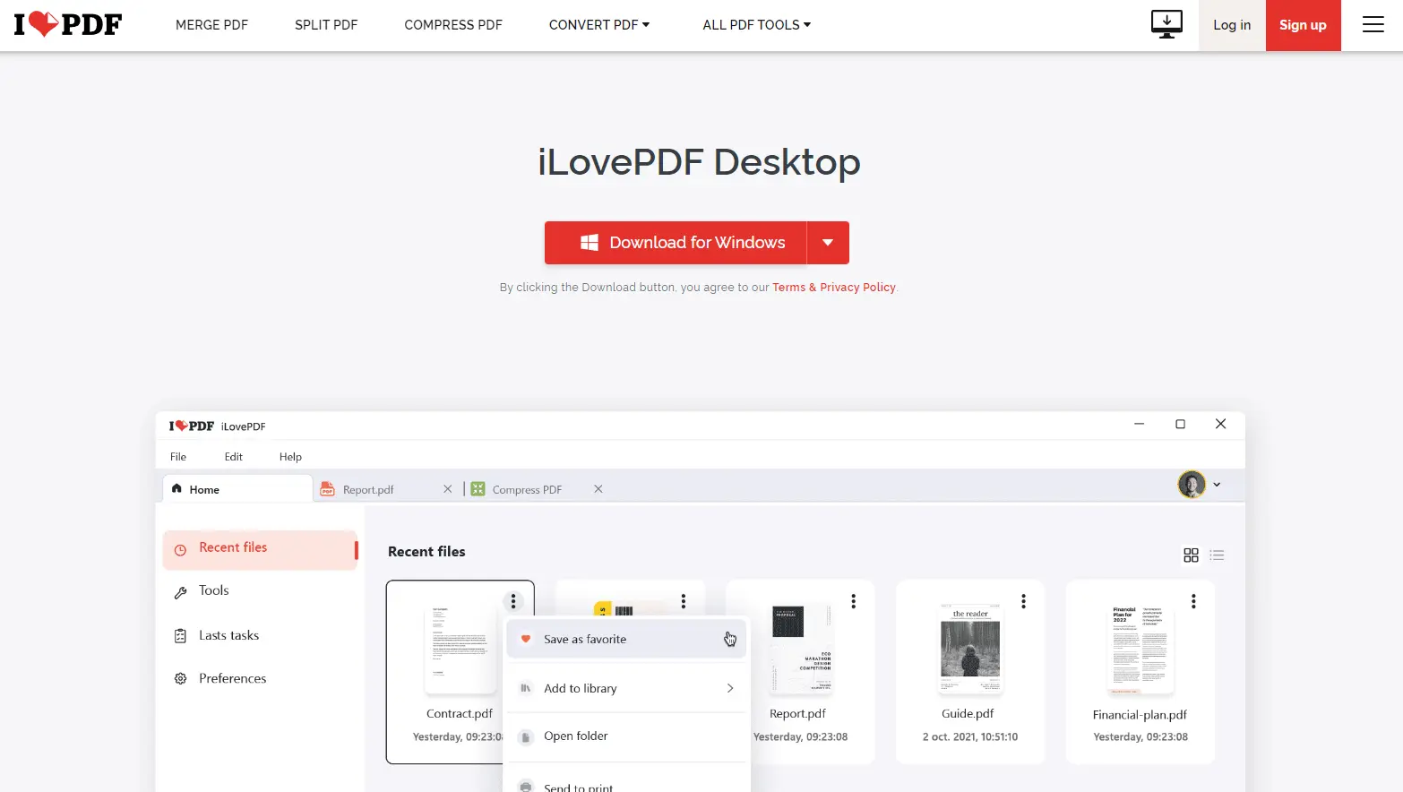The image size is (1403, 792).
Task: Open the MERGE PDF tool
Action: pos(211,25)
